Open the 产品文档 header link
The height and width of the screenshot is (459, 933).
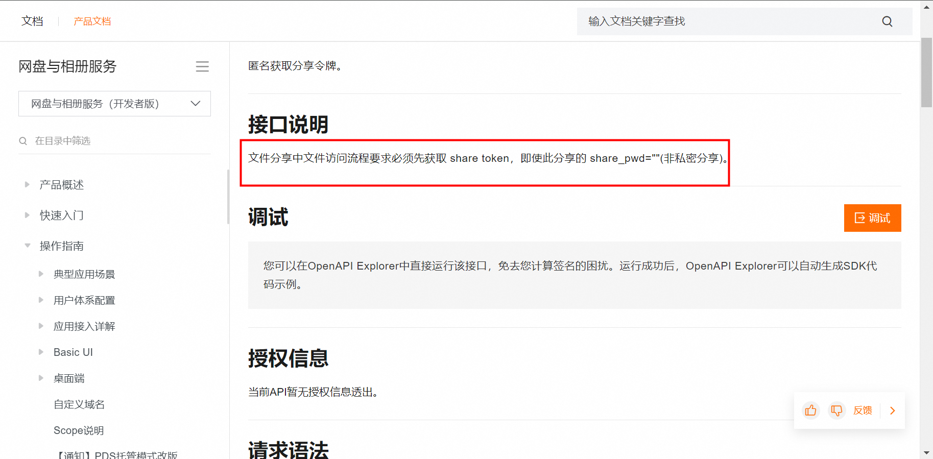[92, 21]
